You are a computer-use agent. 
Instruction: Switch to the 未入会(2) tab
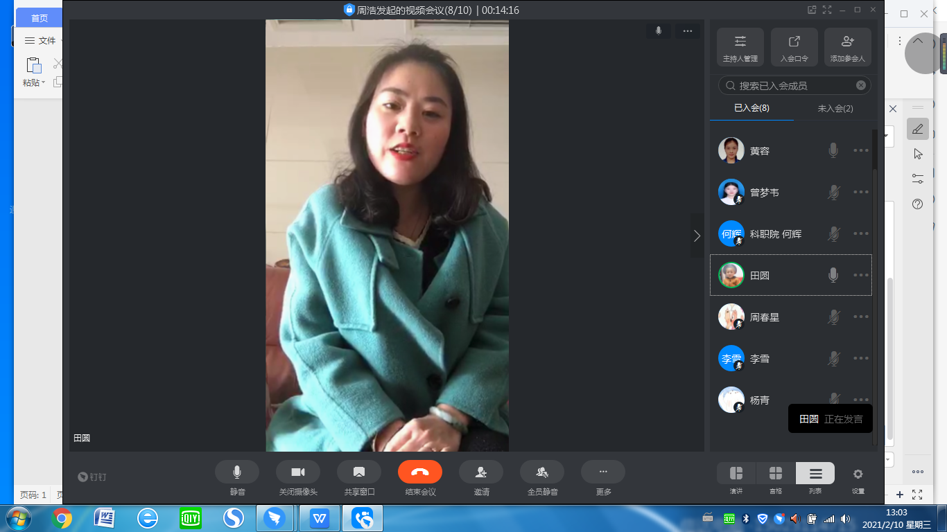click(x=835, y=108)
